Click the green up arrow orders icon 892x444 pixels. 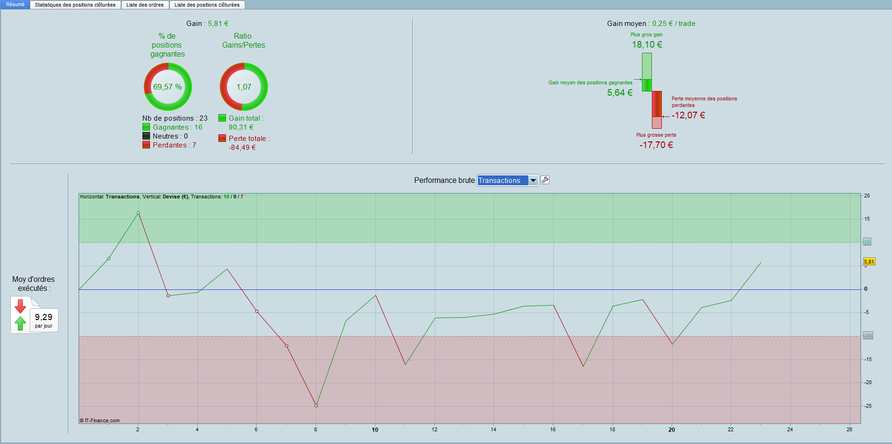pyautogui.click(x=20, y=323)
